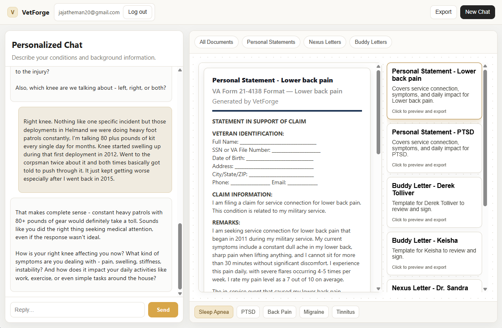This screenshot has width=502, height=328.
Task: Click document list scroll-up arrow
Action: 485,66
